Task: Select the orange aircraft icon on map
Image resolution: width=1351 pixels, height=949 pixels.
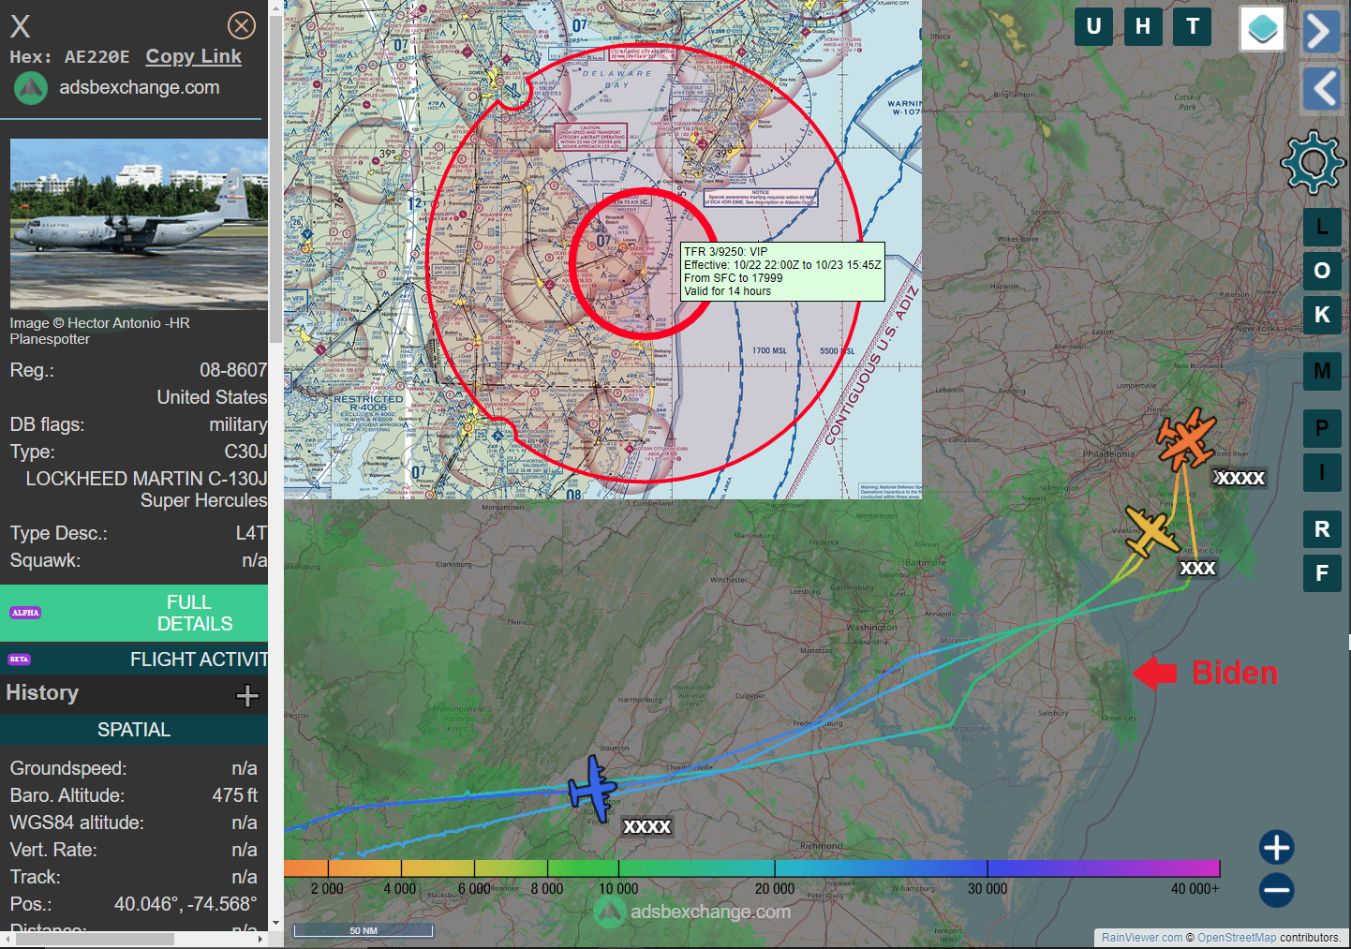Action: (1186, 438)
